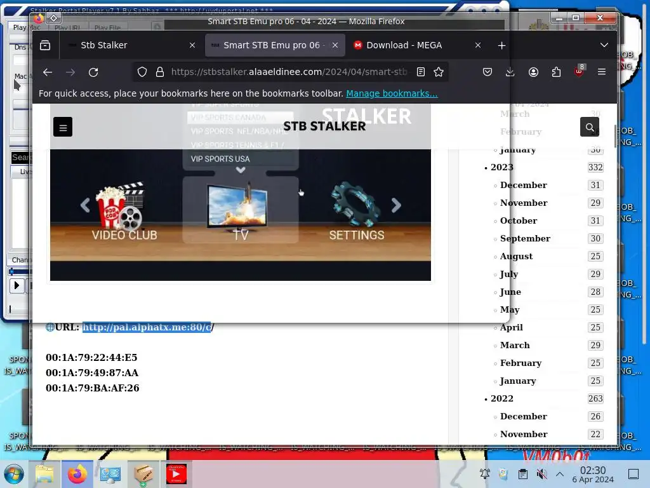Close the Stb Stalker tab
650x488 pixels.
pyautogui.click(x=192, y=45)
